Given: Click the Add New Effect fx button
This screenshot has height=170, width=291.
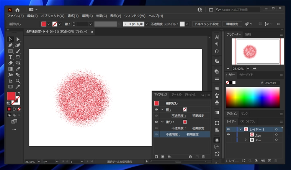Looking at the screenshot, I should click(170, 157).
